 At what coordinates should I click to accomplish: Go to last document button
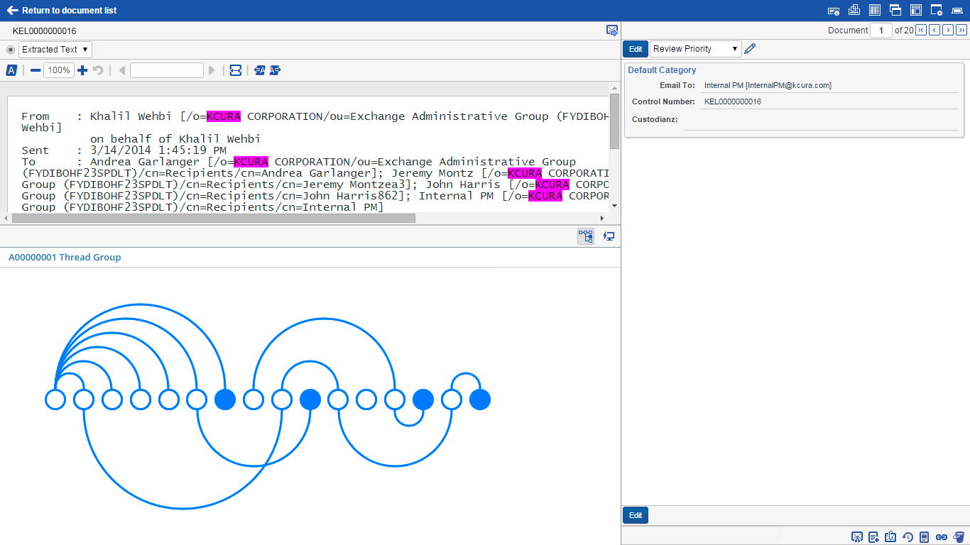coord(961,30)
